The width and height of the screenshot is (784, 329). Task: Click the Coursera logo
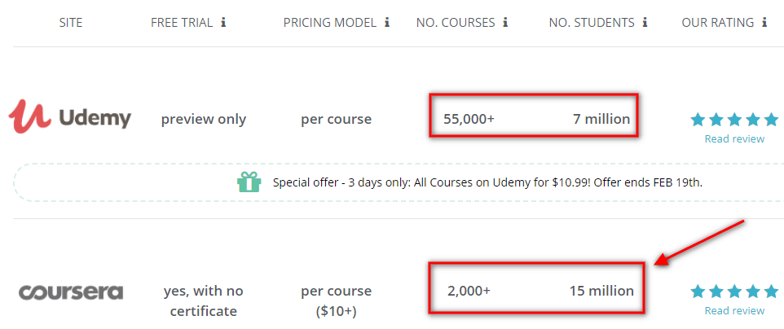click(71, 291)
